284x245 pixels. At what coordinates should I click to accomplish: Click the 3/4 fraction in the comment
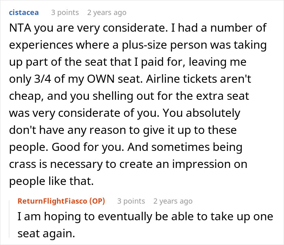[x=59, y=78]
